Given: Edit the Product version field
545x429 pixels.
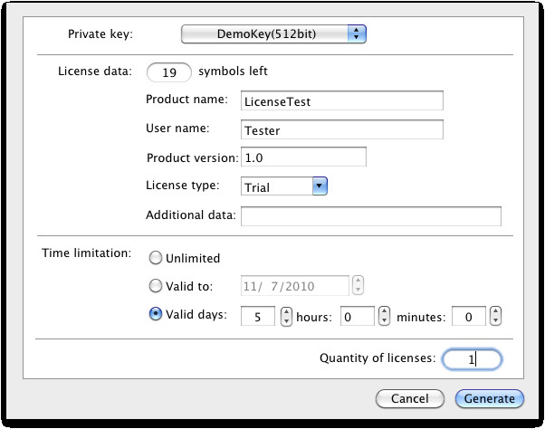Looking at the screenshot, I should [303, 157].
